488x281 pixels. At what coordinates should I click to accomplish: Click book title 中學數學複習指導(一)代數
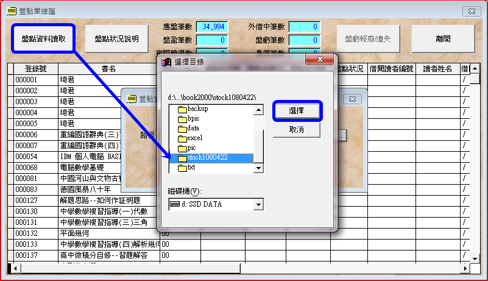(104, 212)
